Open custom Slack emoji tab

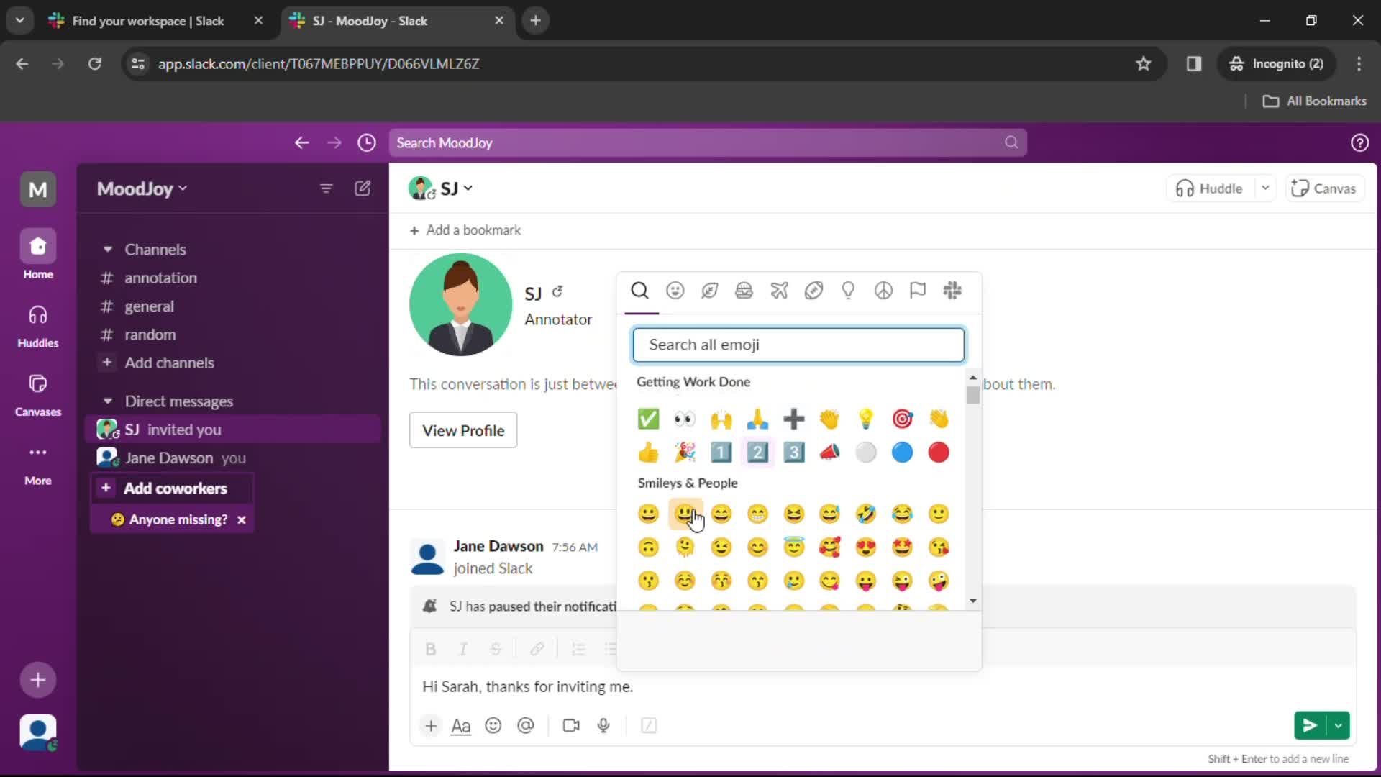[x=952, y=291]
